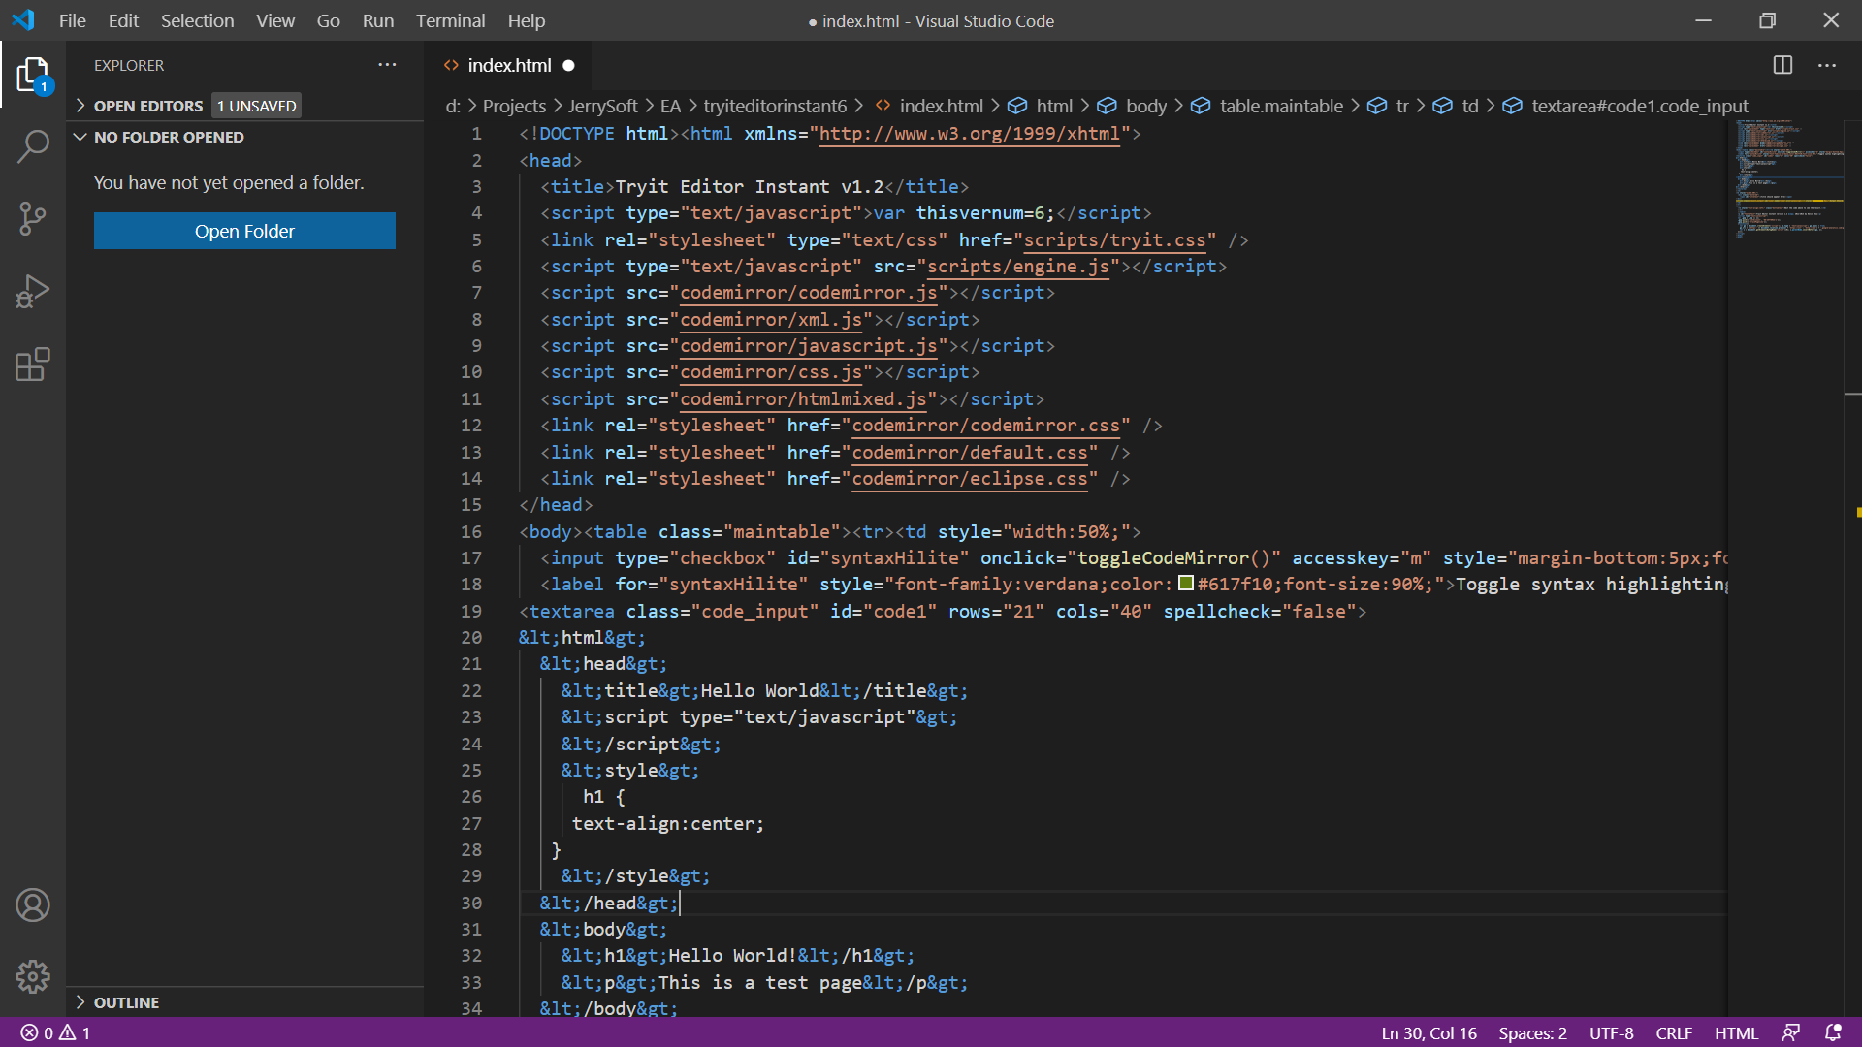Click the html symbol icon in breadcrumb
The height and width of the screenshot is (1047, 1862).
(1017, 106)
